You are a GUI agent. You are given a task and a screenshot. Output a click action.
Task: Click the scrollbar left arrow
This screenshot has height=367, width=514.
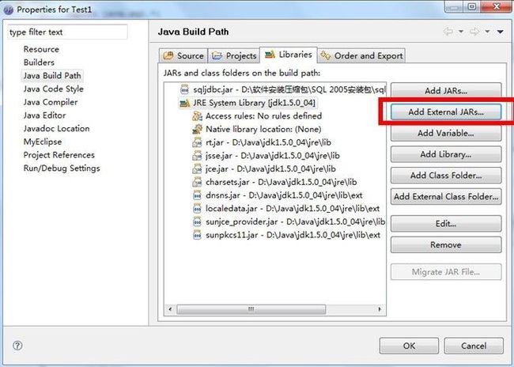coord(170,309)
